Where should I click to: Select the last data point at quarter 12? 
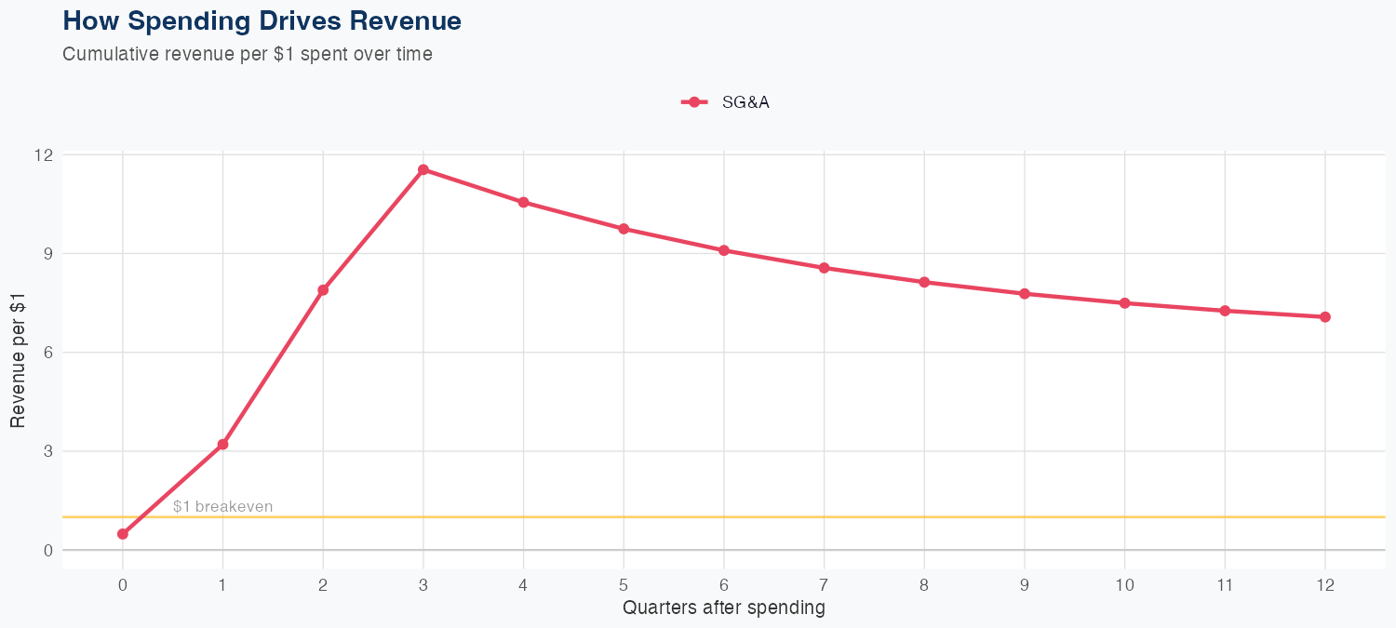[x=1324, y=317]
